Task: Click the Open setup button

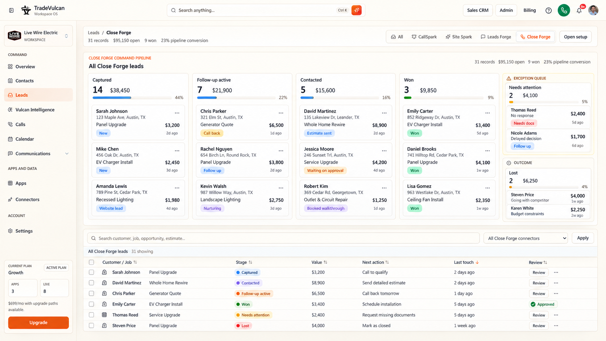Action: click(x=576, y=37)
